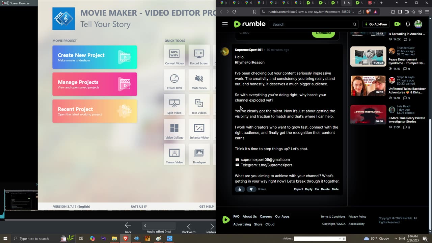The image size is (432, 243).
Task: Reload the Rumble page in browser
Action: coord(234,11)
